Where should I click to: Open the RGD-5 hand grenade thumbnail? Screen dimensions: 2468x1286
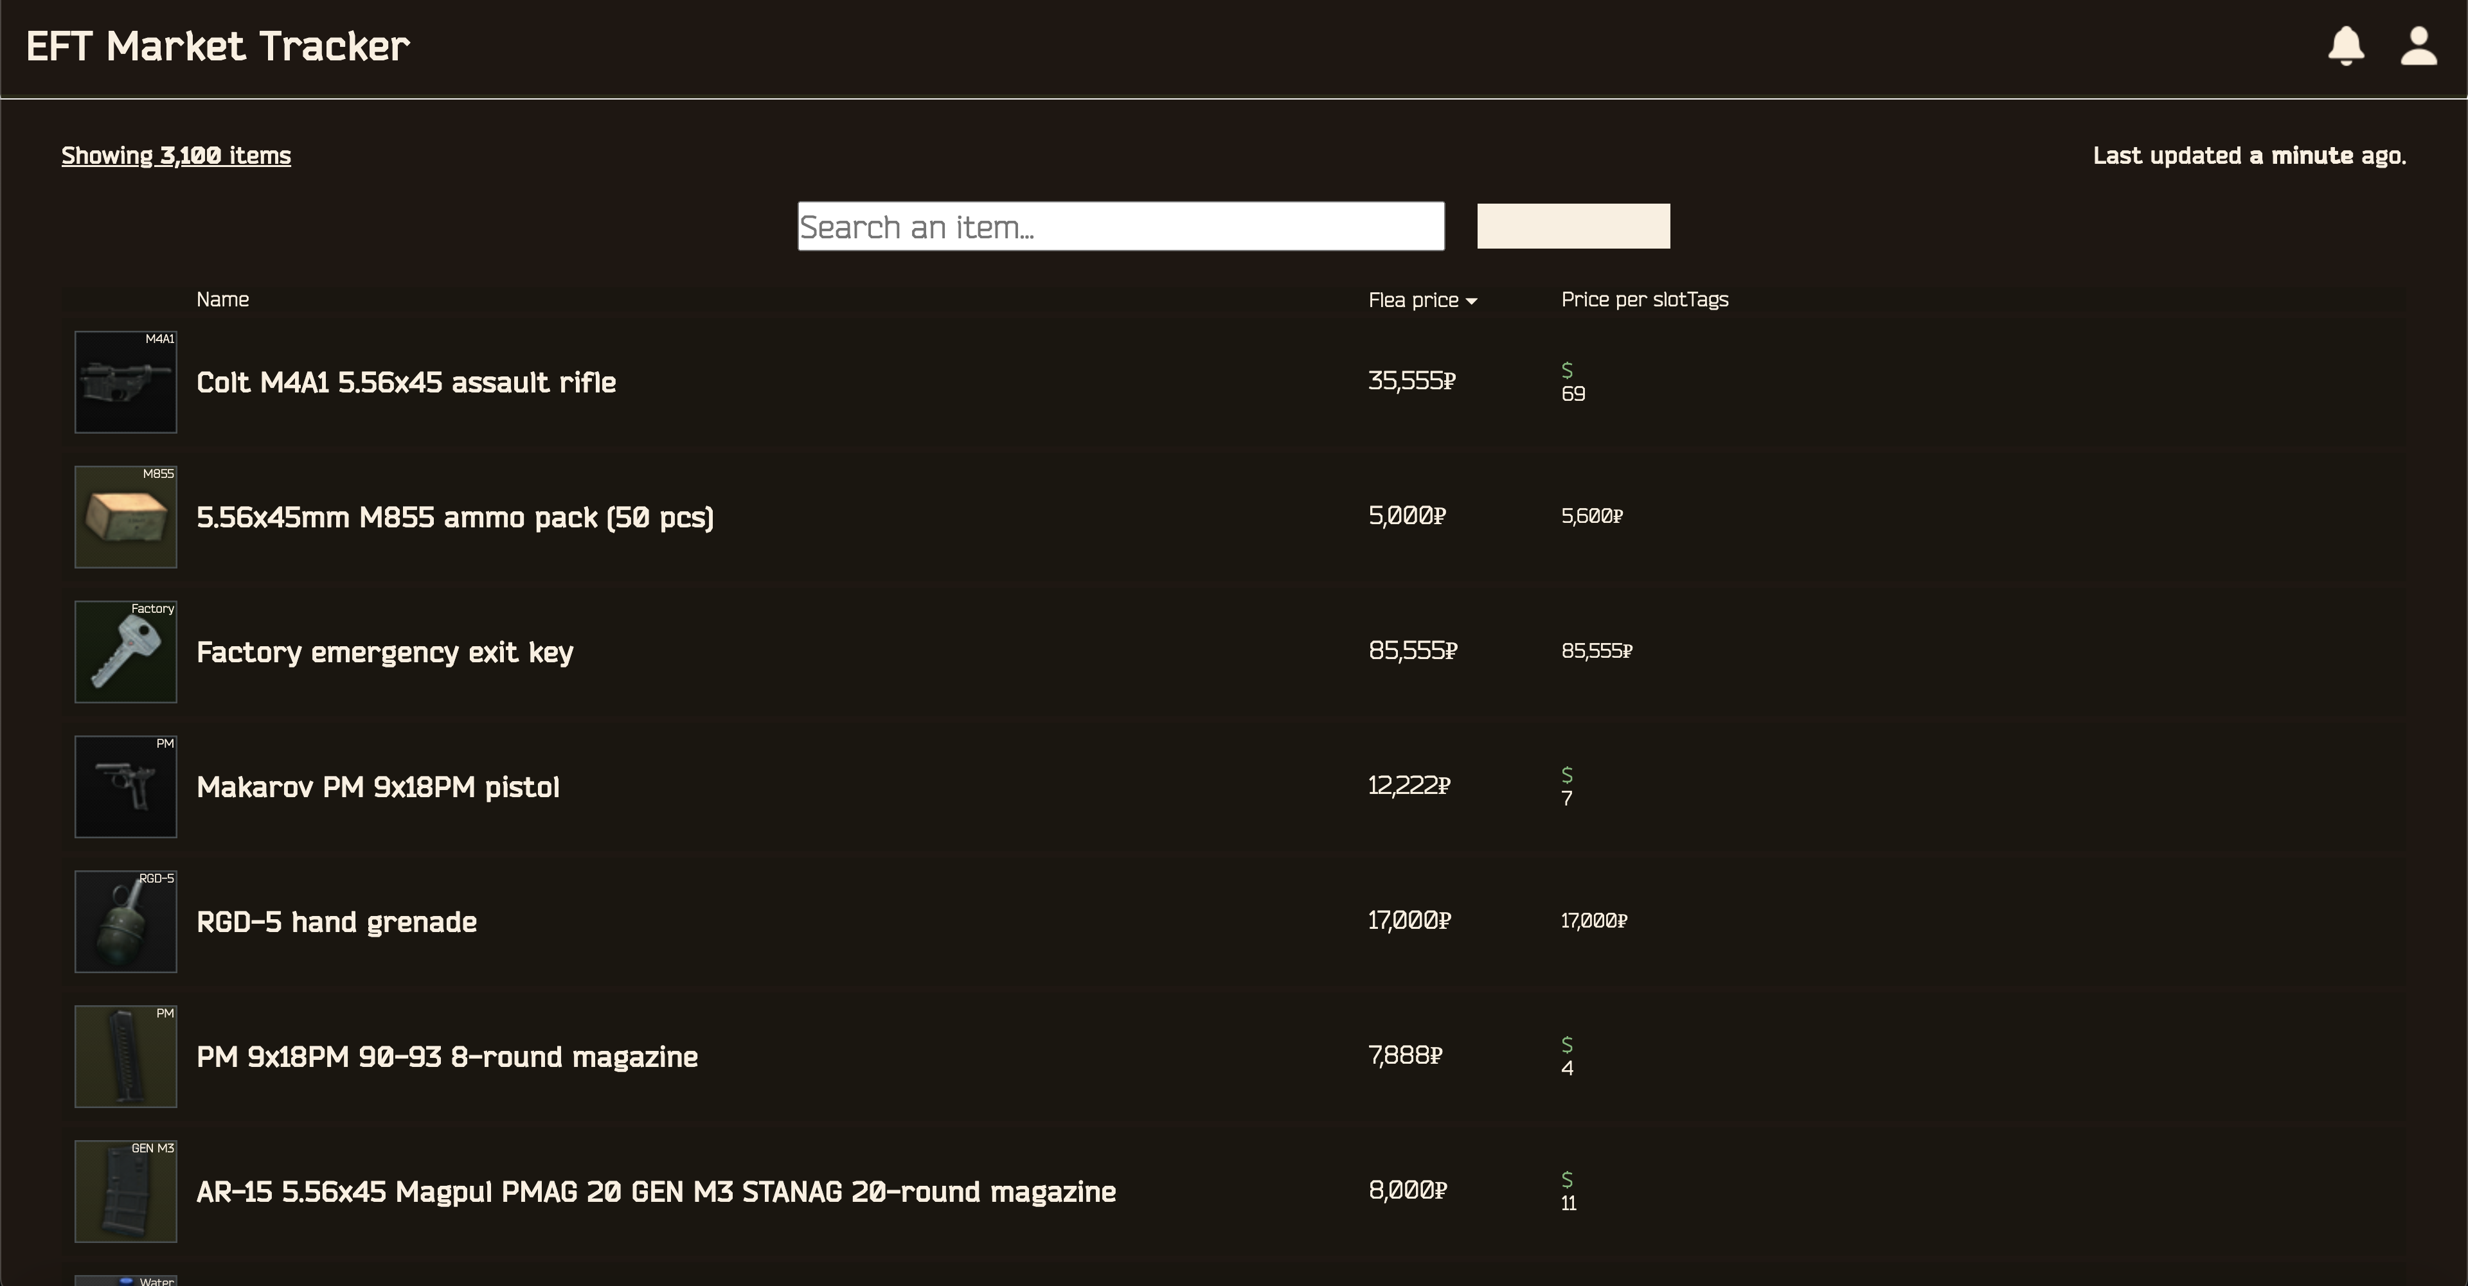125,922
